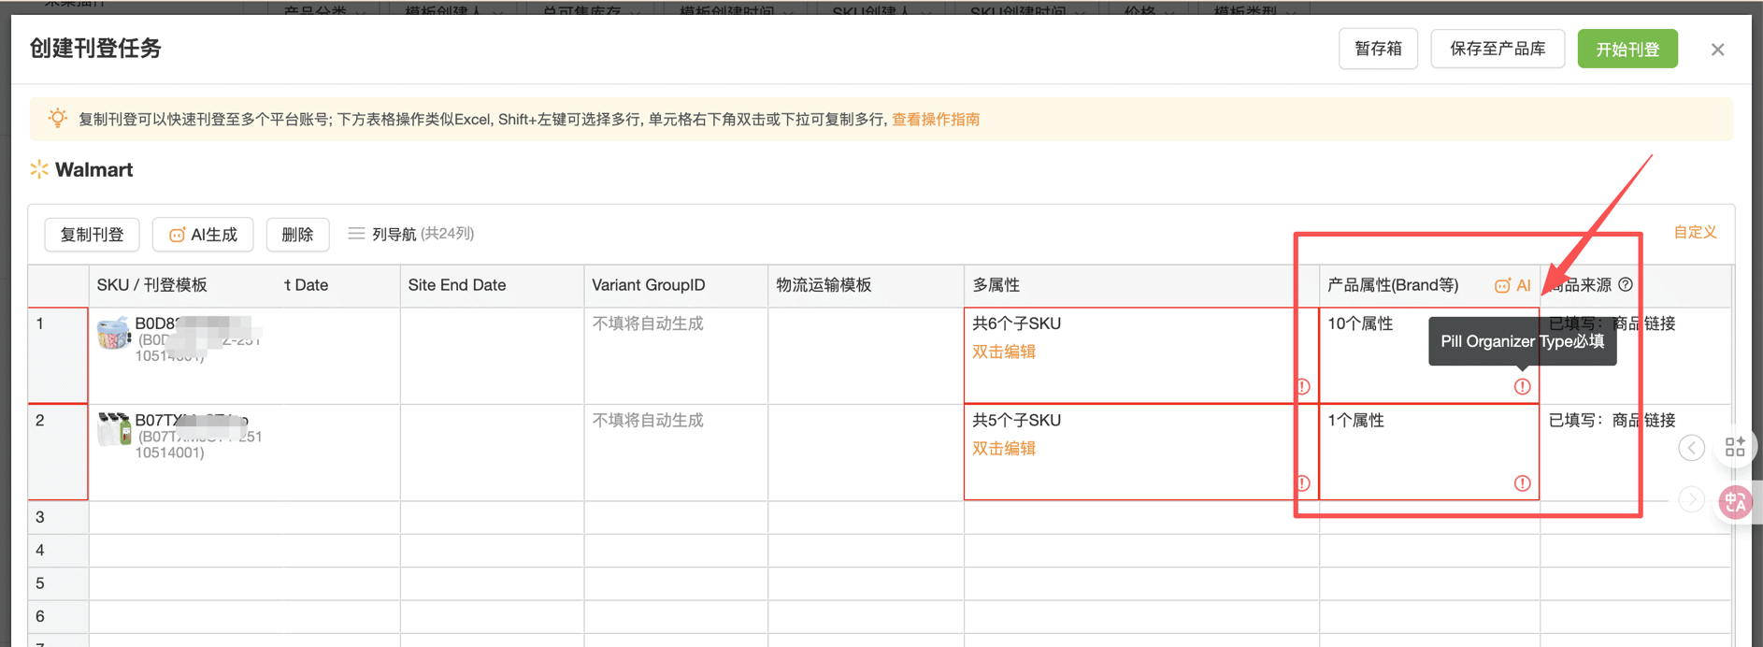This screenshot has height=647, width=1763.
Task: Click the 删除 button
Action: 297,235
